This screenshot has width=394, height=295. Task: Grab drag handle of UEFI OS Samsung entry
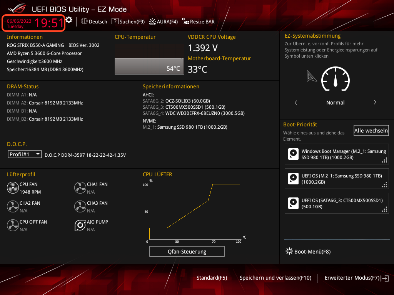coord(384,185)
